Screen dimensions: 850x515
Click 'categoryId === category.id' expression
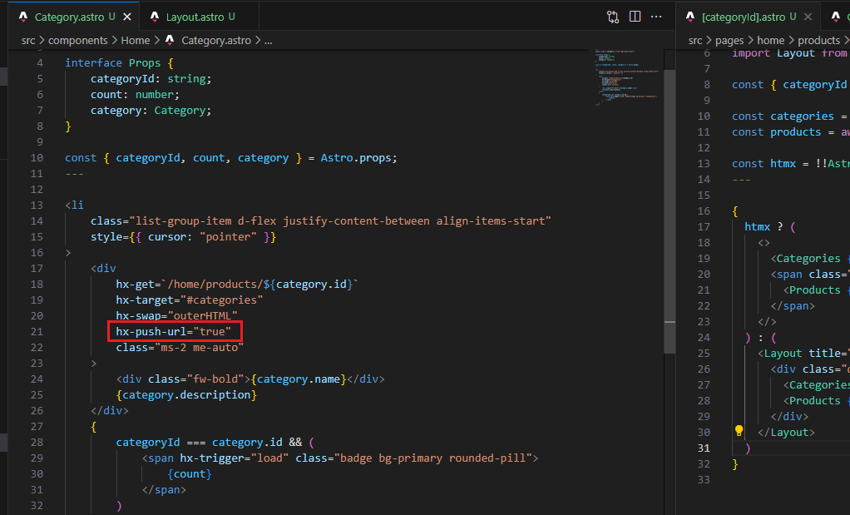(x=199, y=443)
